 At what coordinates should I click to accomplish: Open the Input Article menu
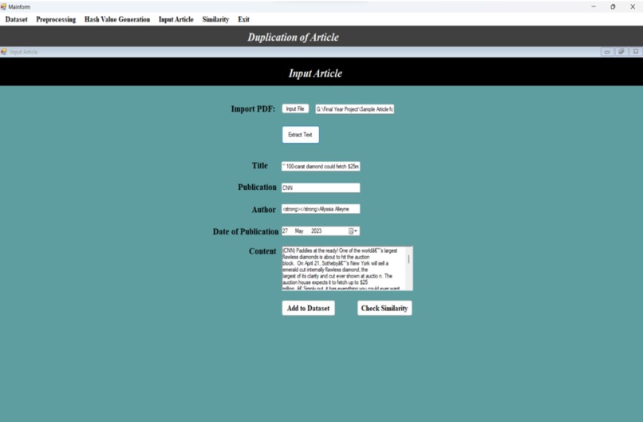[176, 19]
